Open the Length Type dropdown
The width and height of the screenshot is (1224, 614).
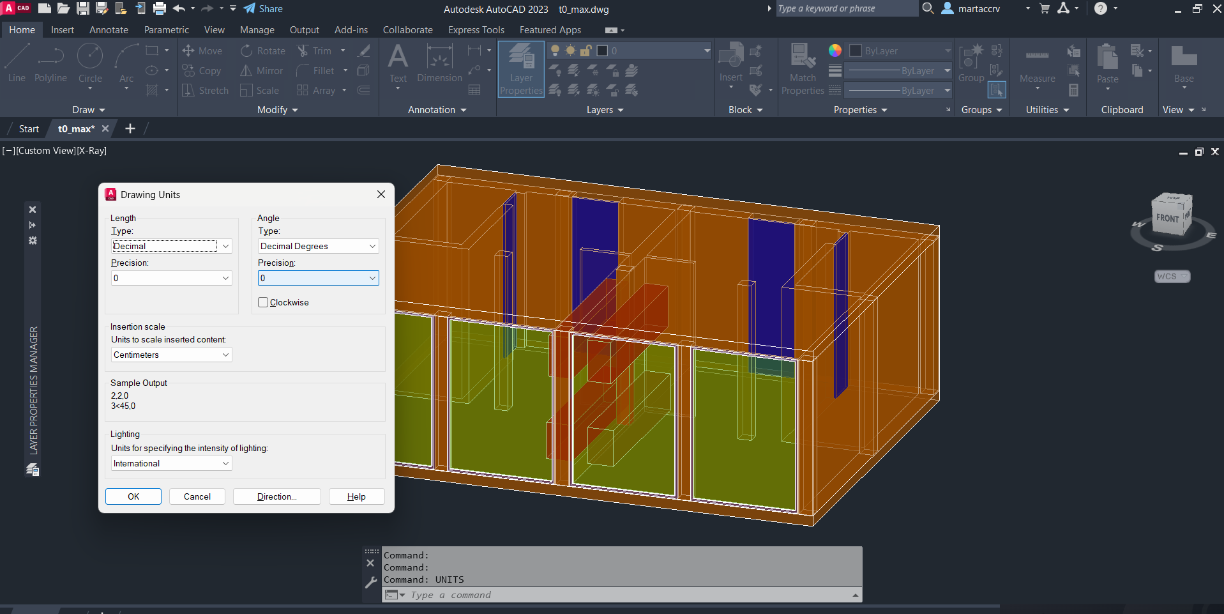tap(171, 246)
